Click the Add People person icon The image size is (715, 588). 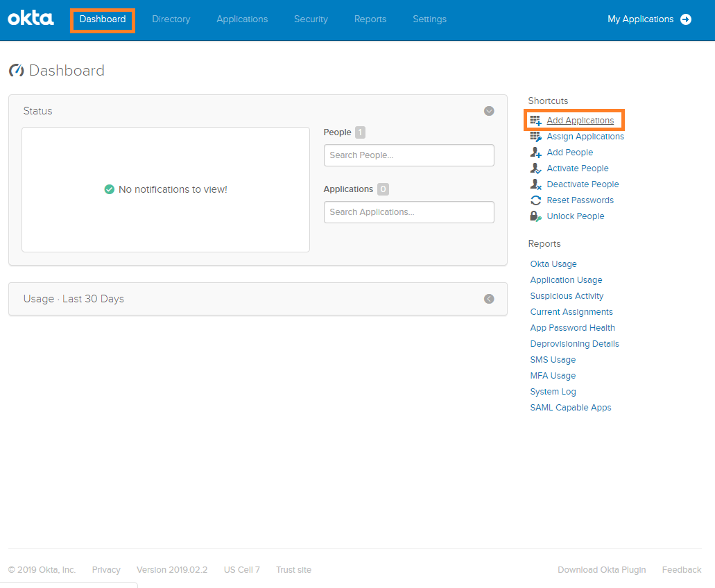[535, 153]
